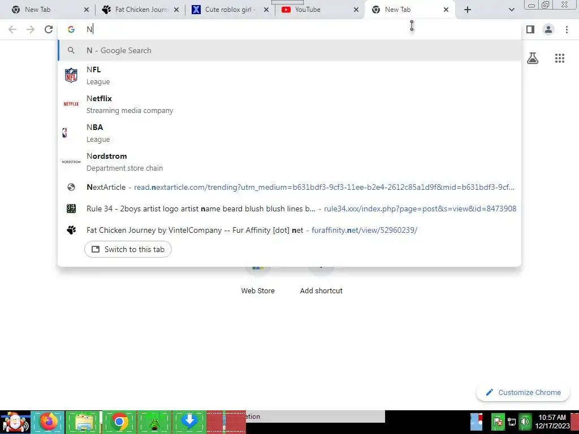Choose the NFL League suggestion

pyautogui.click(x=289, y=75)
